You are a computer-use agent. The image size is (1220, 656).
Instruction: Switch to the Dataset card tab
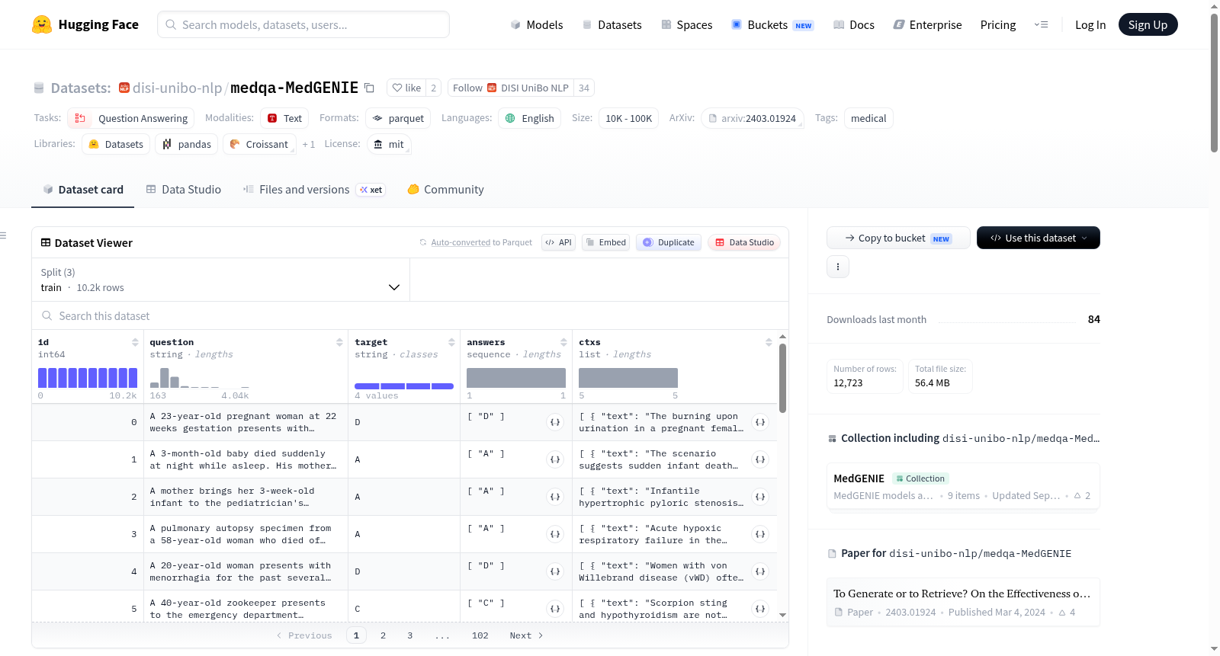click(83, 190)
